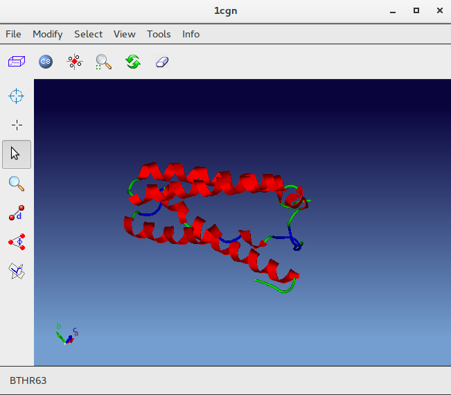Click the green refresh arrows icon

pyautogui.click(x=133, y=62)
